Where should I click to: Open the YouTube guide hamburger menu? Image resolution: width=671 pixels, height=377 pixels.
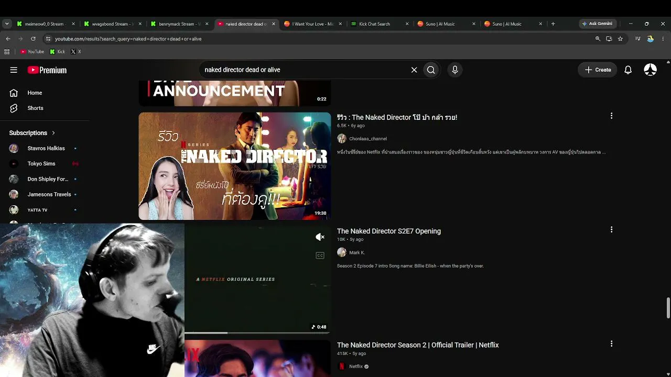coord(14,70)
